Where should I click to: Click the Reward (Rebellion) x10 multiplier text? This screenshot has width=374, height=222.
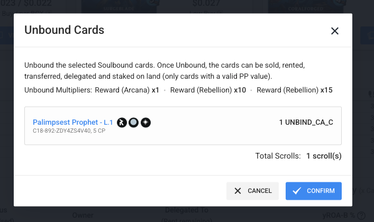click(x=208, y=90)
